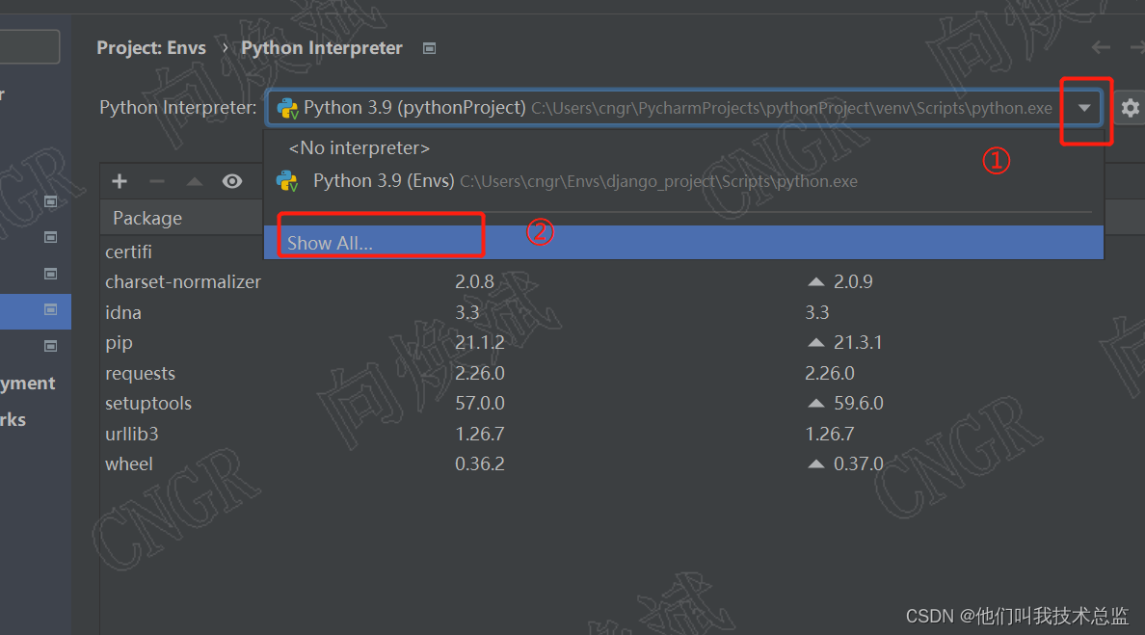Expand the Python Interpreter dropdown arrow
Viewport: 1145px width, 635px height.
1084,108
